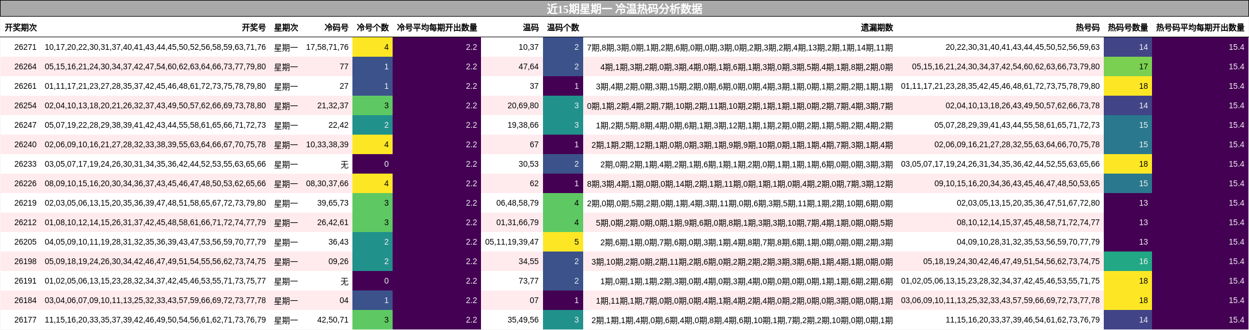This screenshot has height=330, width=1249.
Task: Click the title '近15期星期一 冷温热码分析数据'
Action: 624,9
